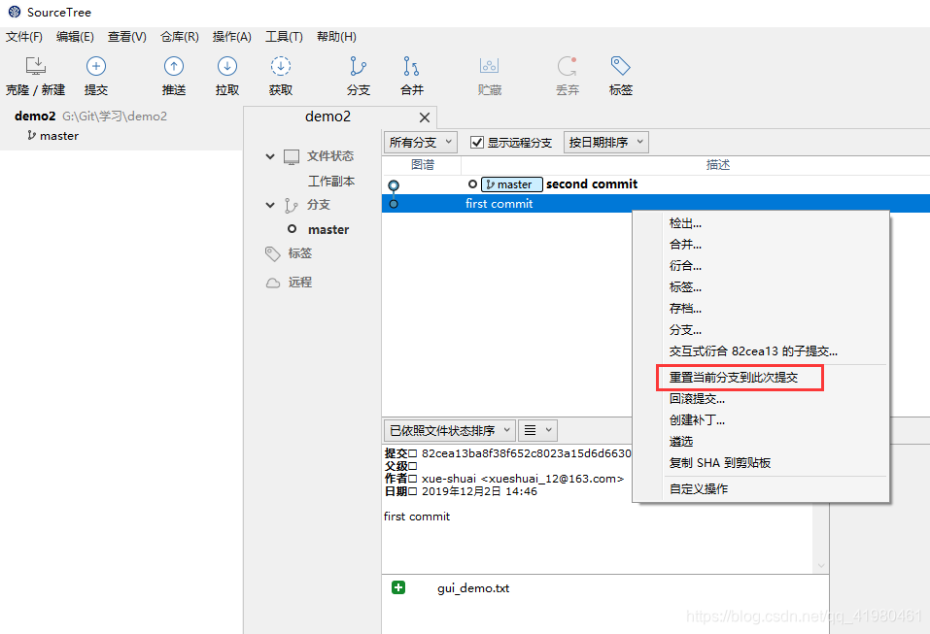Select gui_demo.txt in the file list
The width and height of the screenshot is (930, 634).
[x=473, y=587]
